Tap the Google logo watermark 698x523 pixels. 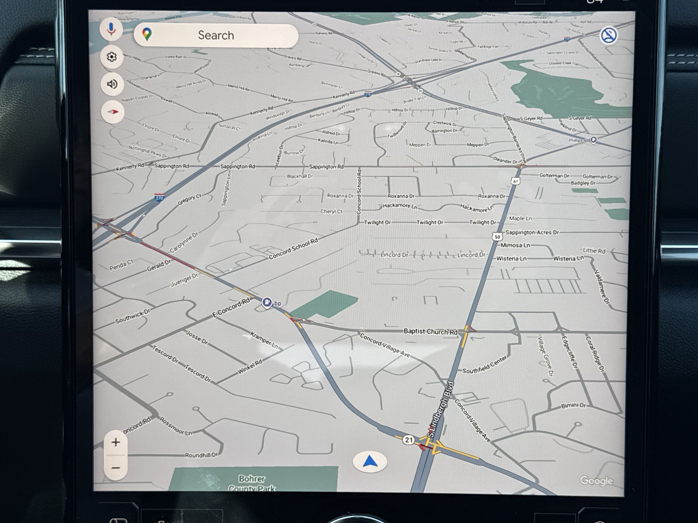596,481
